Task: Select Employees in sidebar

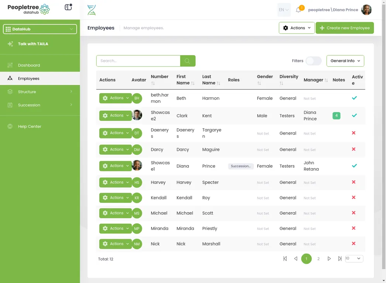Action: coord(40,78)
